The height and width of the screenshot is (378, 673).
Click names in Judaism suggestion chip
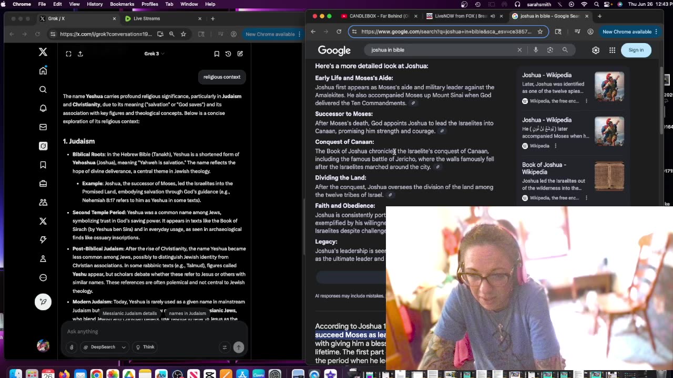point(188,313)
